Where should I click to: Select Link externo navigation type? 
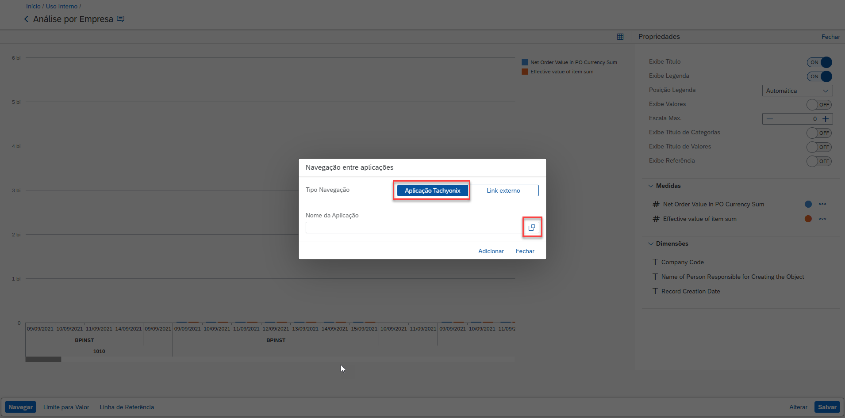coord(503,190)
